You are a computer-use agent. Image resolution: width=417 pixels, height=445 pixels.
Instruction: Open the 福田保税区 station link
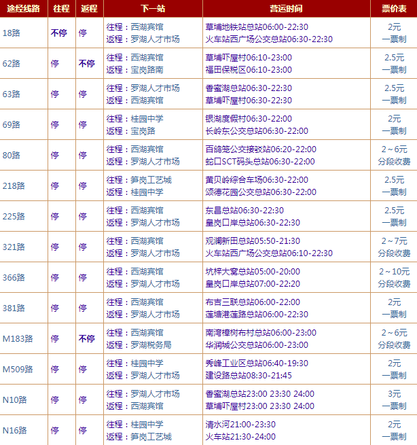click(227, 69)
